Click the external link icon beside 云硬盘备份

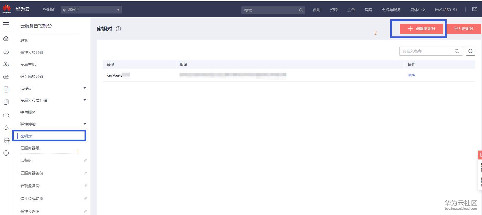point(85,186)
